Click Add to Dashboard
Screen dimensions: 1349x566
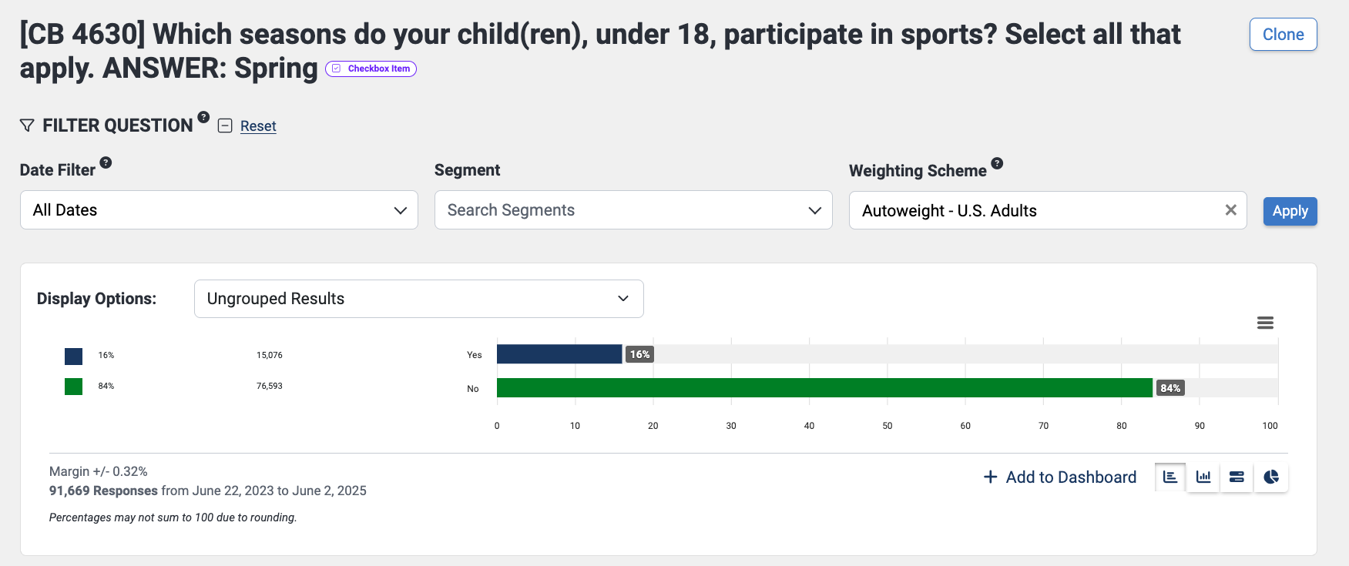pos(1060,477)
